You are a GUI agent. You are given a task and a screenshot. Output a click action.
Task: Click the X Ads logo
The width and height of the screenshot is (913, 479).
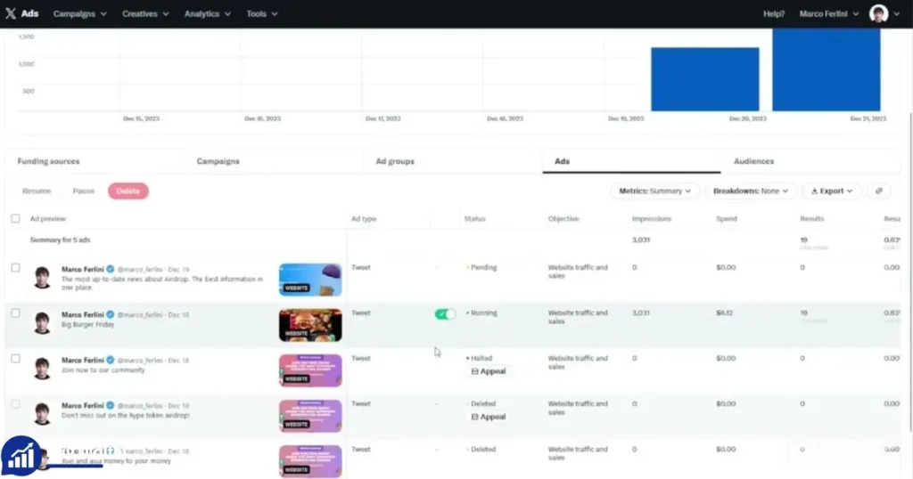click(21, 13)
